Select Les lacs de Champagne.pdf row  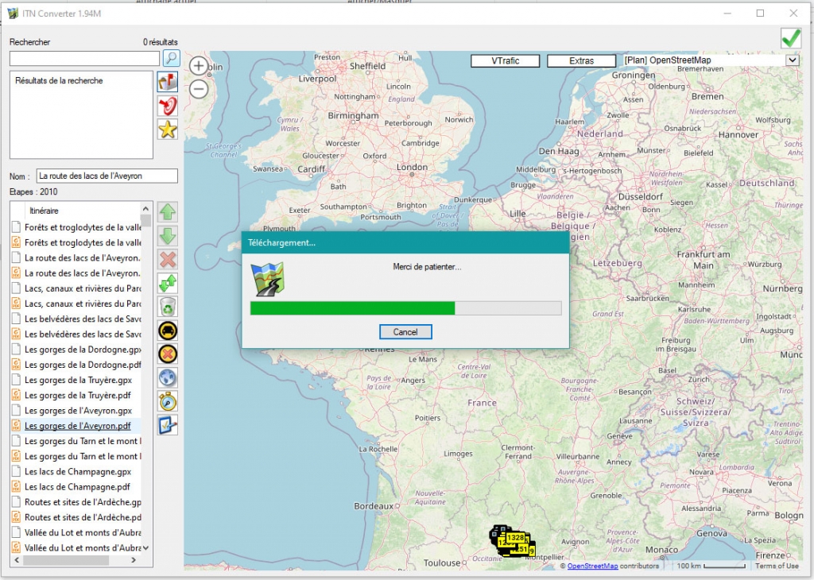tap(76, 487)
